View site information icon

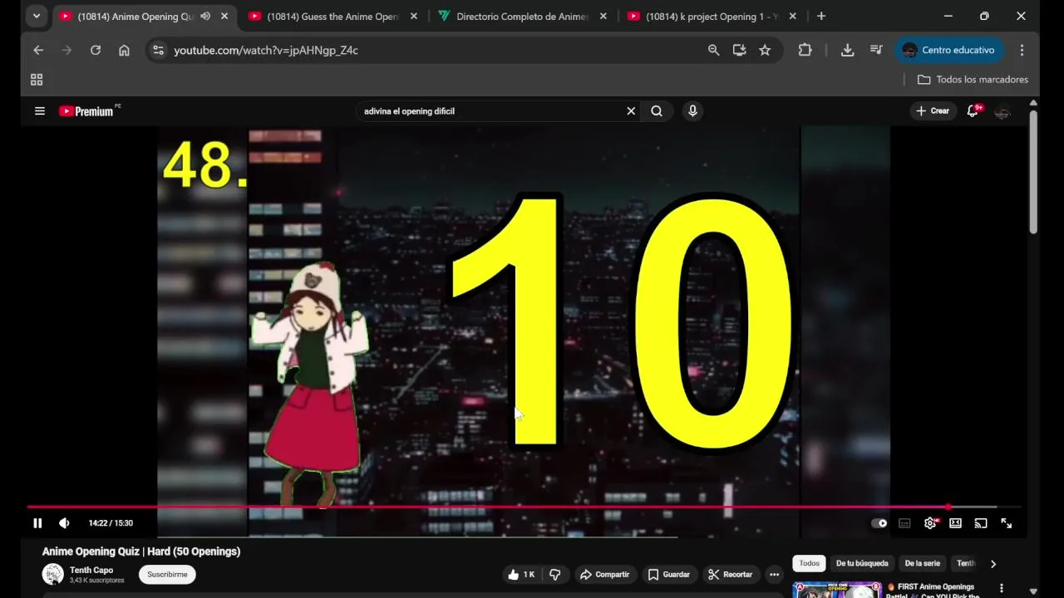tap(159, 51)
